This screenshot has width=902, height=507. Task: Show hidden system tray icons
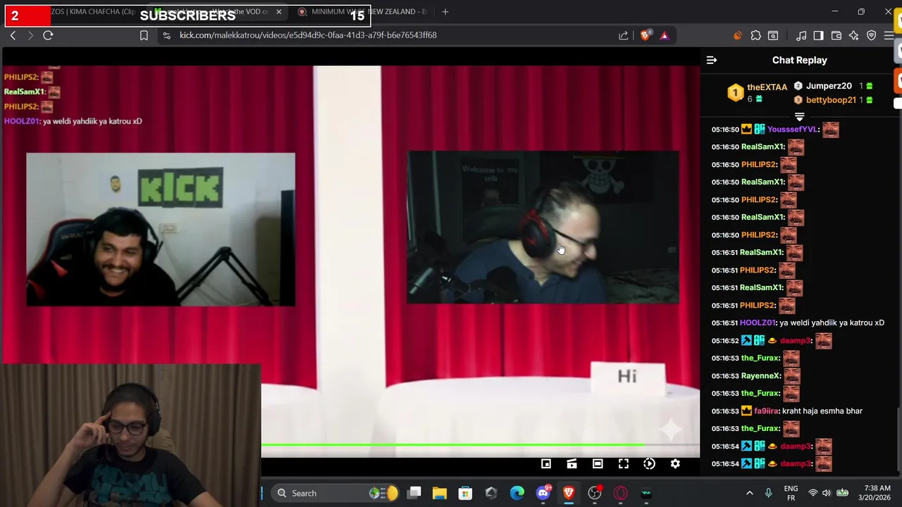coord(749,494)
